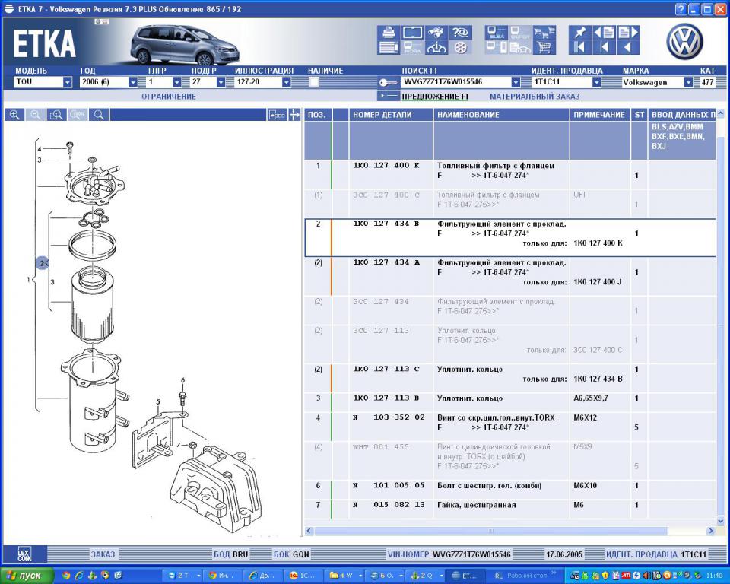730x584 pixels.
Task: Open the binoculars search tool
Action: [436, 33]
